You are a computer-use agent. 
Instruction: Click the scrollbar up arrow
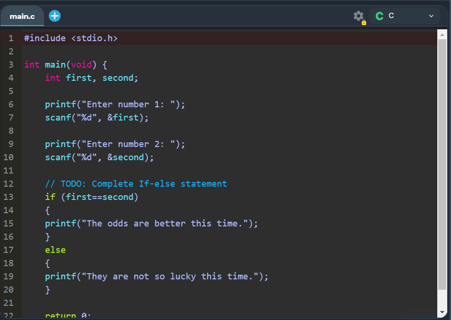(442, 35)
